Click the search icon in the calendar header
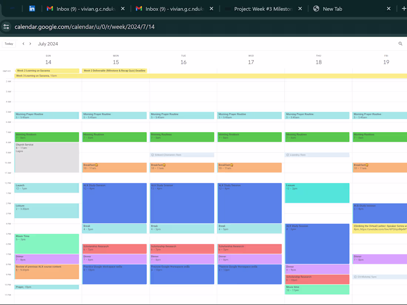407x305 pixels. pyautogui.click(x=400, y=44)
